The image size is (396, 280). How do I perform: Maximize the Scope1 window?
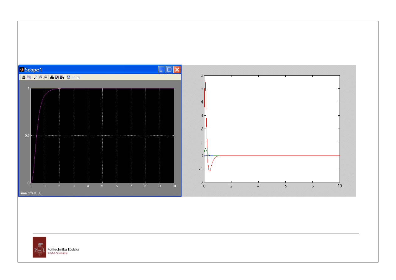[x=169, y=70]
